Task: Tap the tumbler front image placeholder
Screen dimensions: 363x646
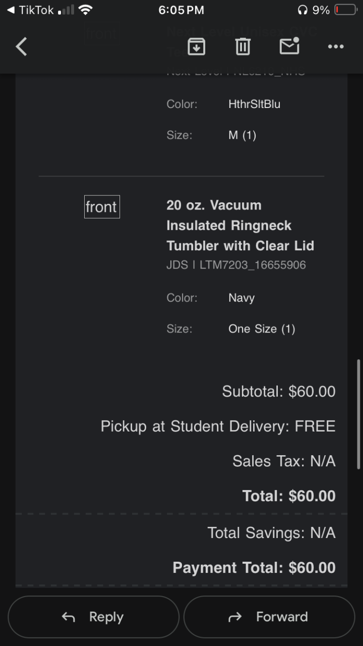Action: coord(102,207)
